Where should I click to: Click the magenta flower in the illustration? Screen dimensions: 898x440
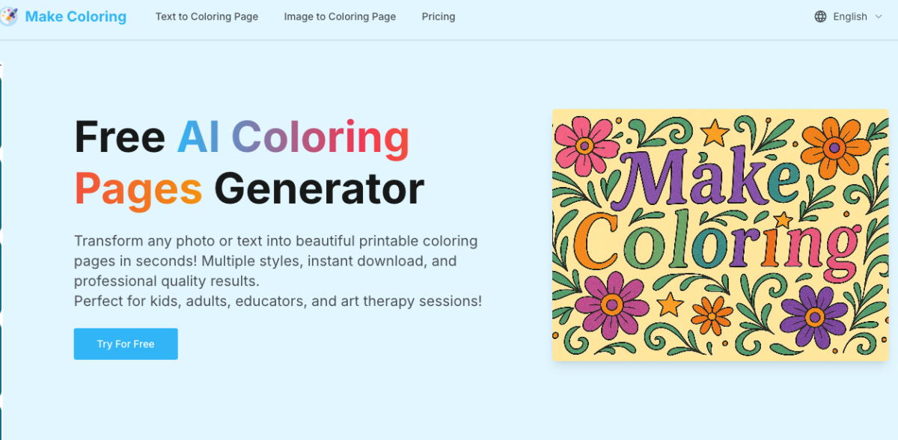611,305
